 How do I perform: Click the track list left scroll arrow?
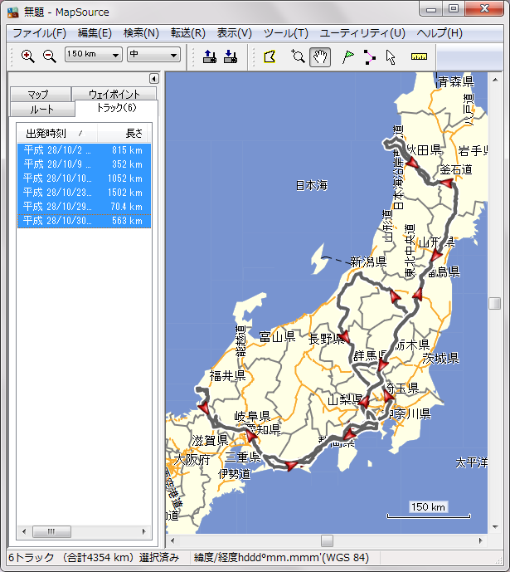(24, 531)
